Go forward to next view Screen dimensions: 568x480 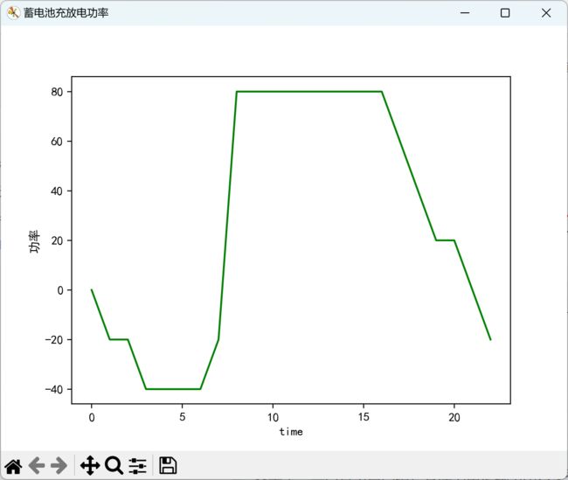tap(59, 466)
